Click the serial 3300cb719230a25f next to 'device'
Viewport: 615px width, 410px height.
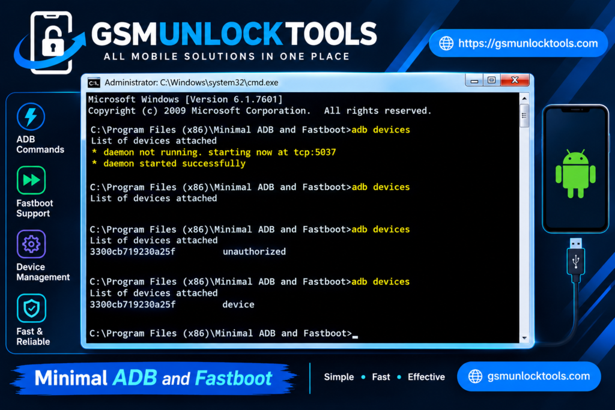pyautogui.click(x=133, y=304)
